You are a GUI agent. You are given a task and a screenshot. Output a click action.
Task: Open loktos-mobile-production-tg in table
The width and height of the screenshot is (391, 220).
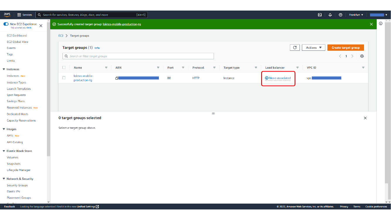(84, 78)
